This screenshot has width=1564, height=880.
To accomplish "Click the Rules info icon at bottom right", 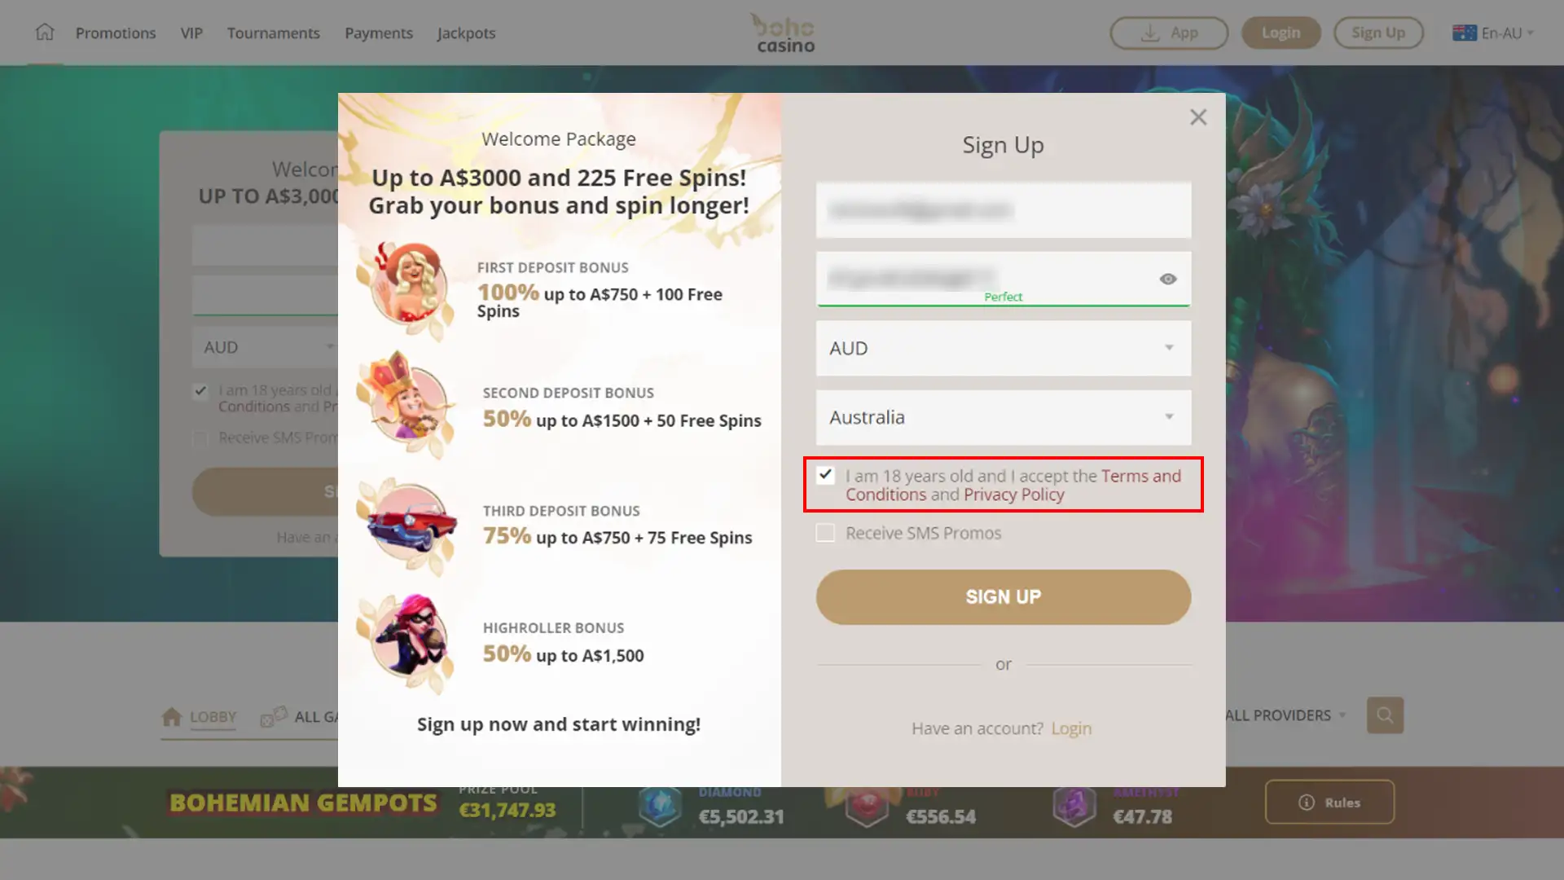I will point(1307,803).
